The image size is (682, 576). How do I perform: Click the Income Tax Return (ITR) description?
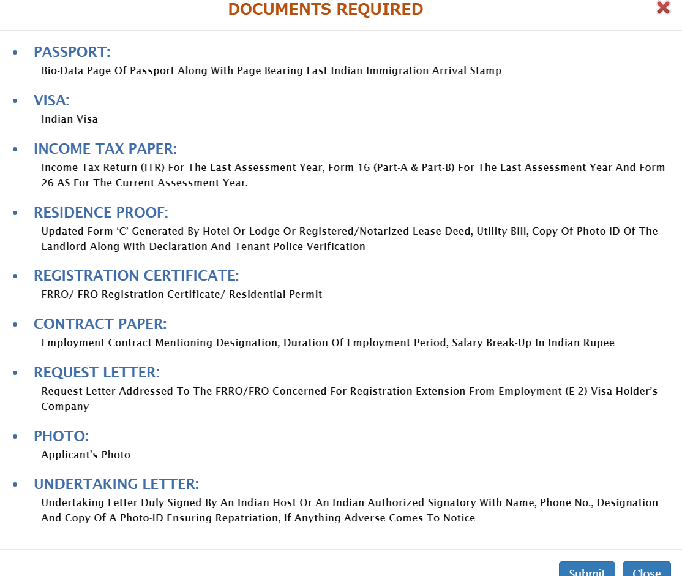point(353,167)
